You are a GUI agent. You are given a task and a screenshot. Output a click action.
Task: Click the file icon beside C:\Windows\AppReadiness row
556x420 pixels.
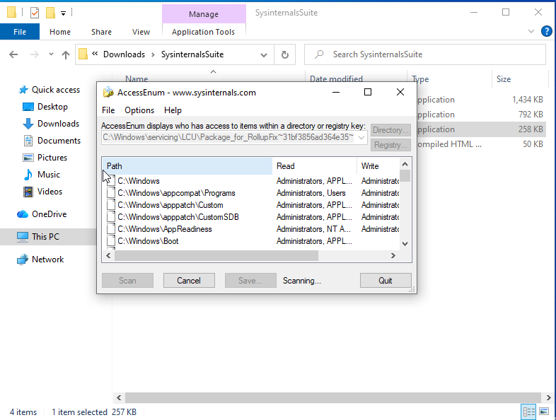coord(110,229)
